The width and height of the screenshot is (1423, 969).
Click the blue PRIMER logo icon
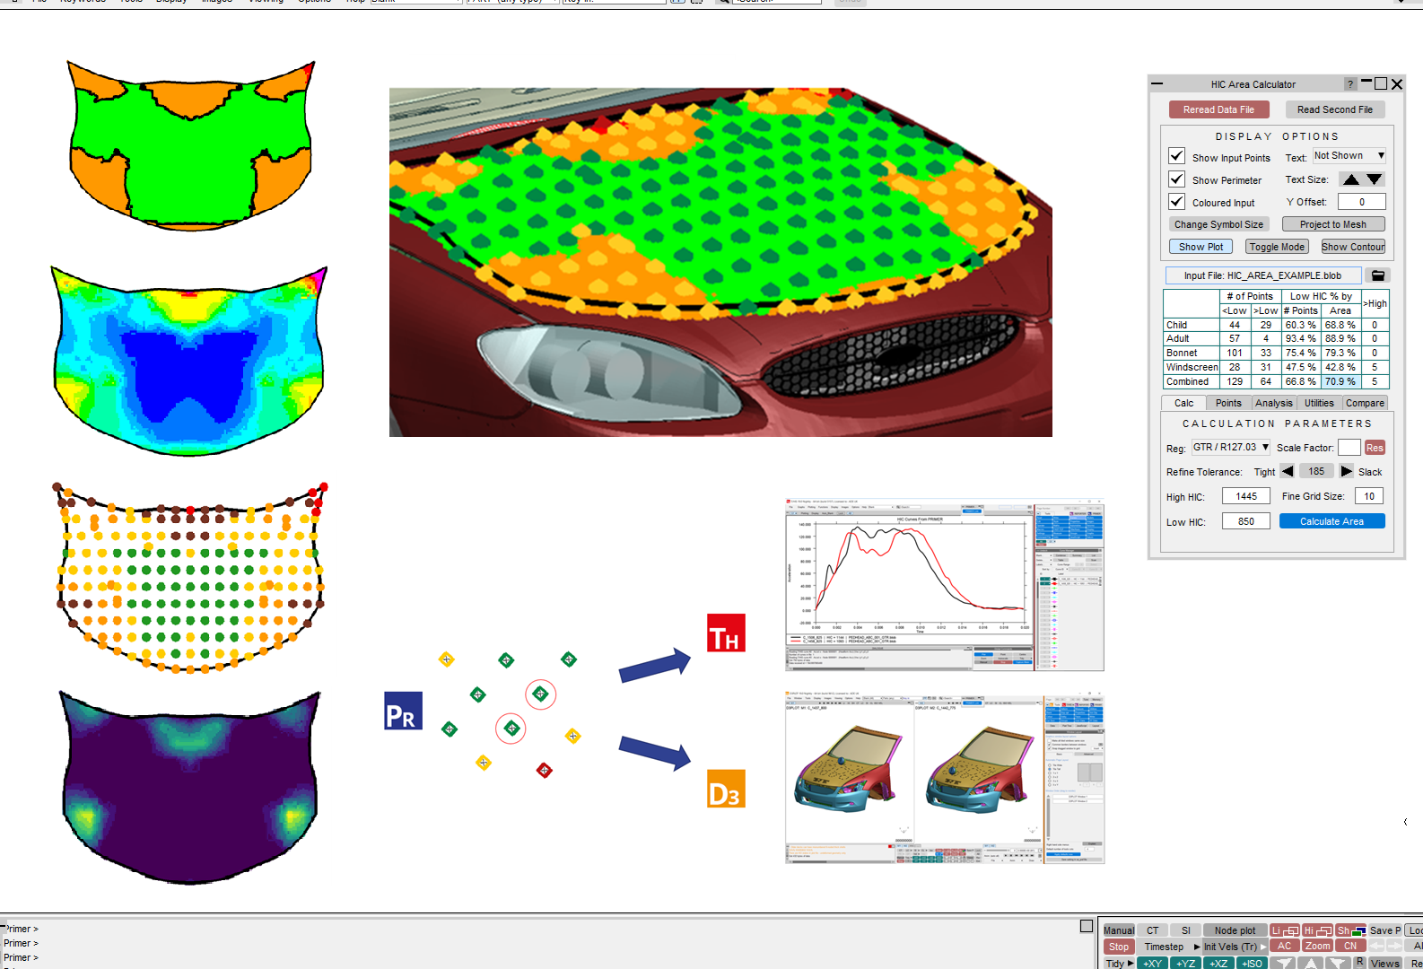click(x=403, y=711)
